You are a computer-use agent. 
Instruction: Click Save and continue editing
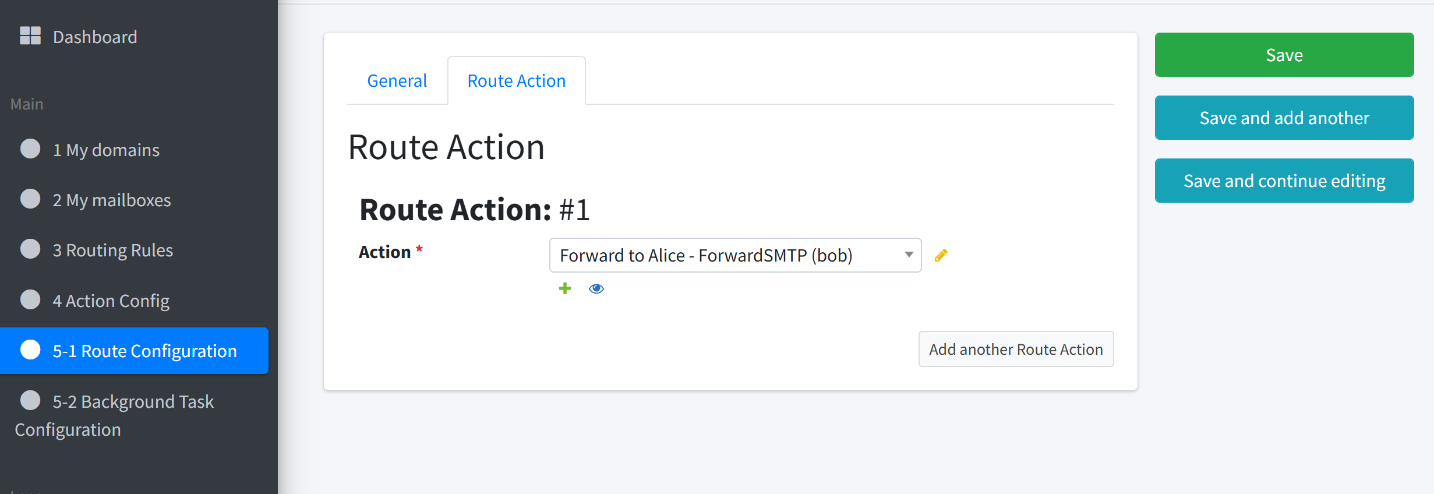tap(1284, 181)
